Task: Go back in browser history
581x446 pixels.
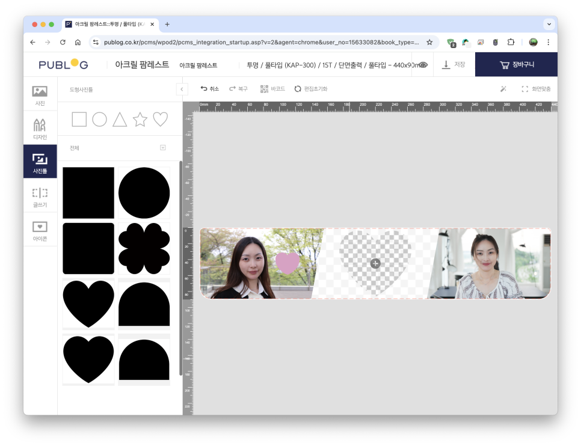Action: tap(32, 42)
